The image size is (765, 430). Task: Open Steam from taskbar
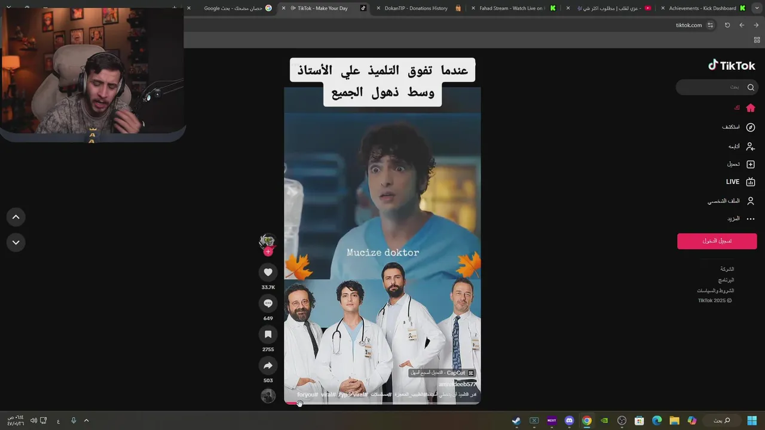pyautogui.click(x=516, y=420)
